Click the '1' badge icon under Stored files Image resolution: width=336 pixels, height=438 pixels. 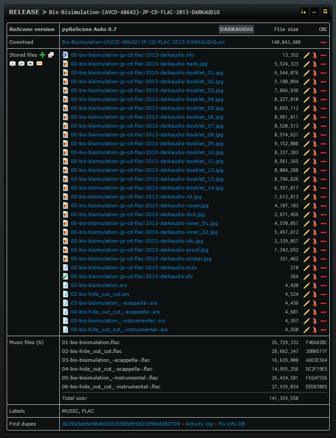(12, 64)
